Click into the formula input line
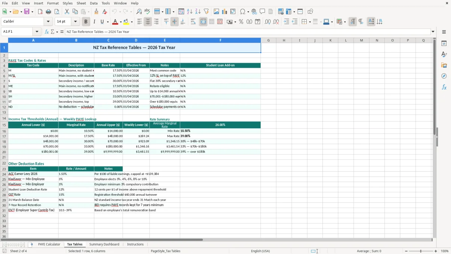451x254 pixels. pyautogui.click(x=247, y=32)
